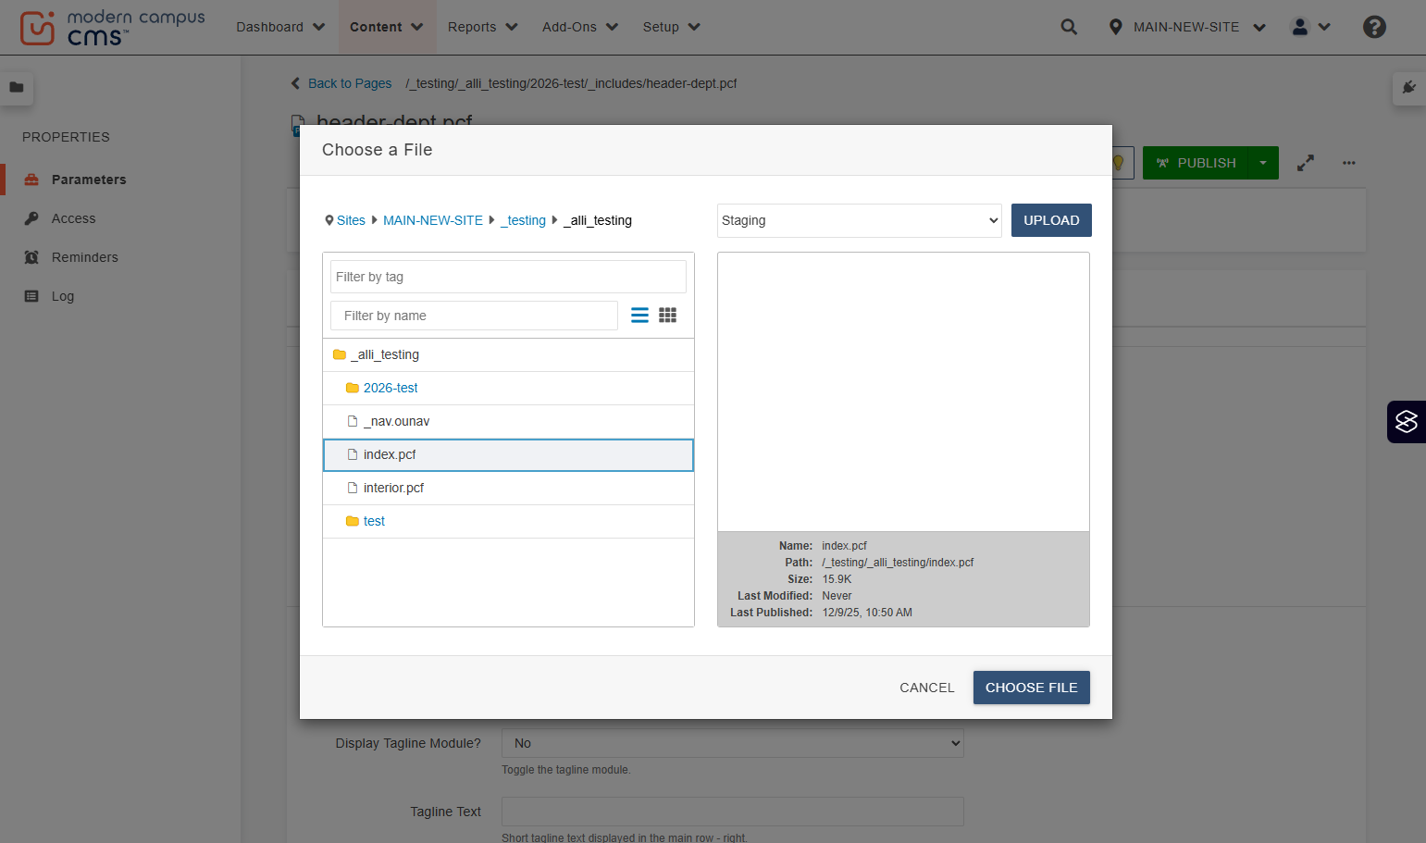1426x843 pixels.
Task: Click the MAIN-NEW-SITE breadcrumb link
Action: 433,220
